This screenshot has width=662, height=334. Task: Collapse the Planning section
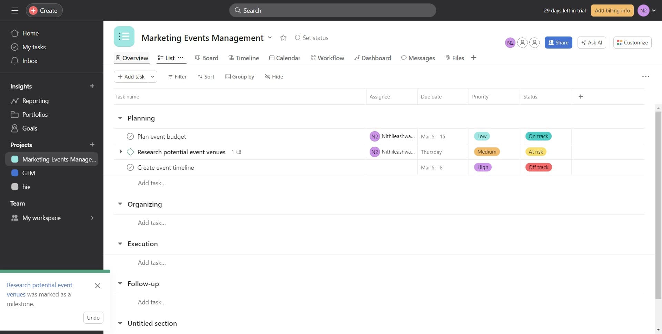coord(120,118)
